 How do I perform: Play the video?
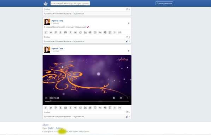(46, 98)
